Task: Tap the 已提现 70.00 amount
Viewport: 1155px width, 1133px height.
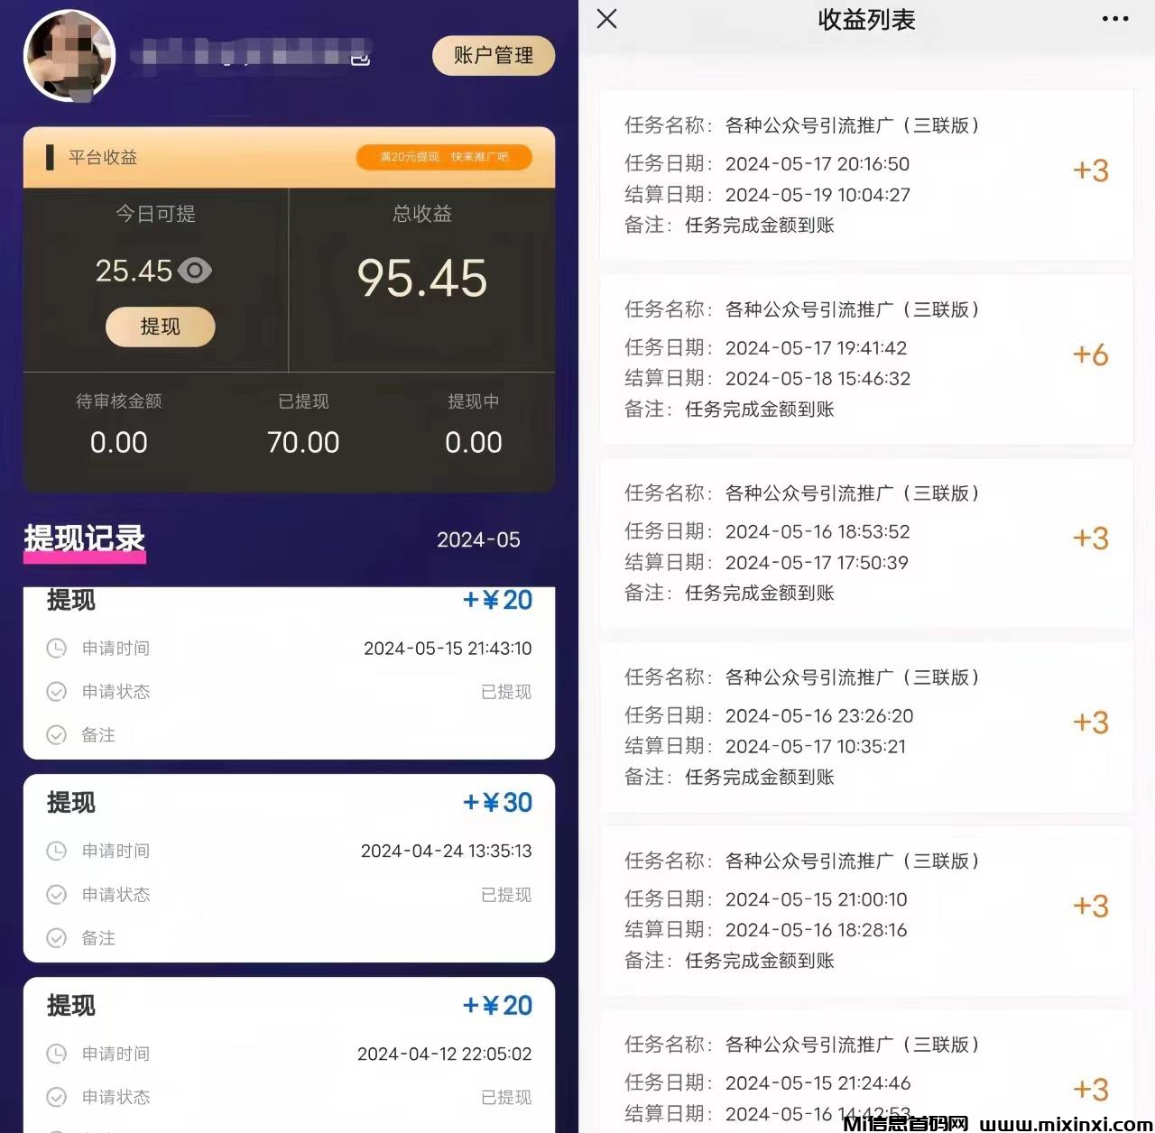Action: point(303,442)
